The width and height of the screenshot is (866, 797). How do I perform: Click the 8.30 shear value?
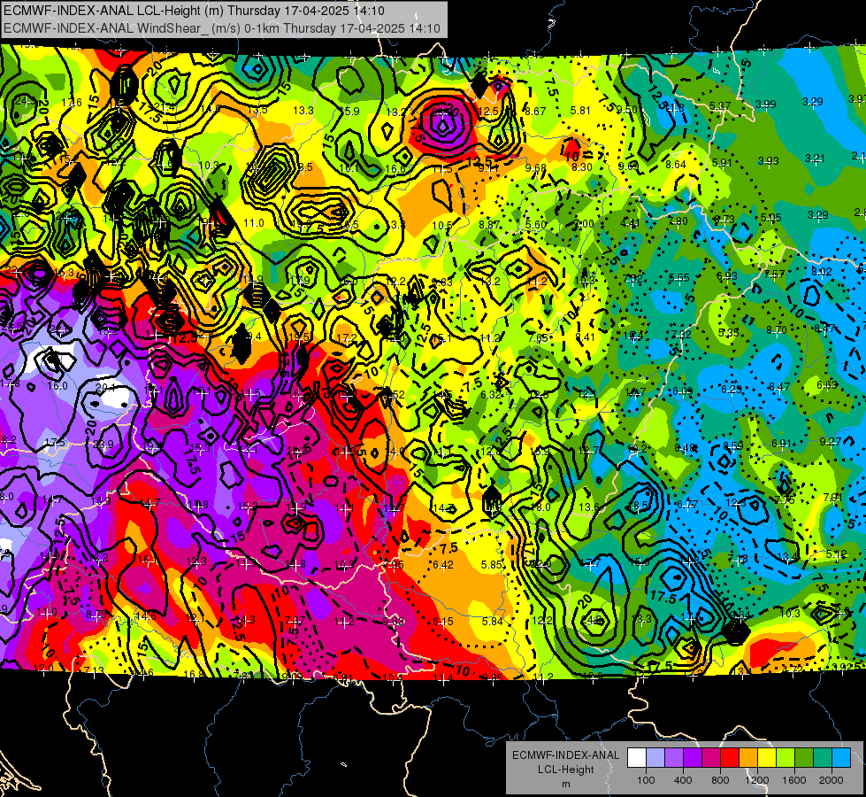pyautogui.click(x=582, y=166)
